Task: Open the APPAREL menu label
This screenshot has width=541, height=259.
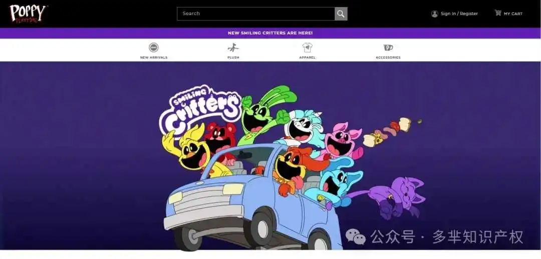Action: tap(307, 58)
